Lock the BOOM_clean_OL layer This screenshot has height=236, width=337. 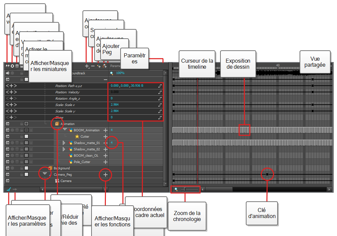(x=22, y=155)
